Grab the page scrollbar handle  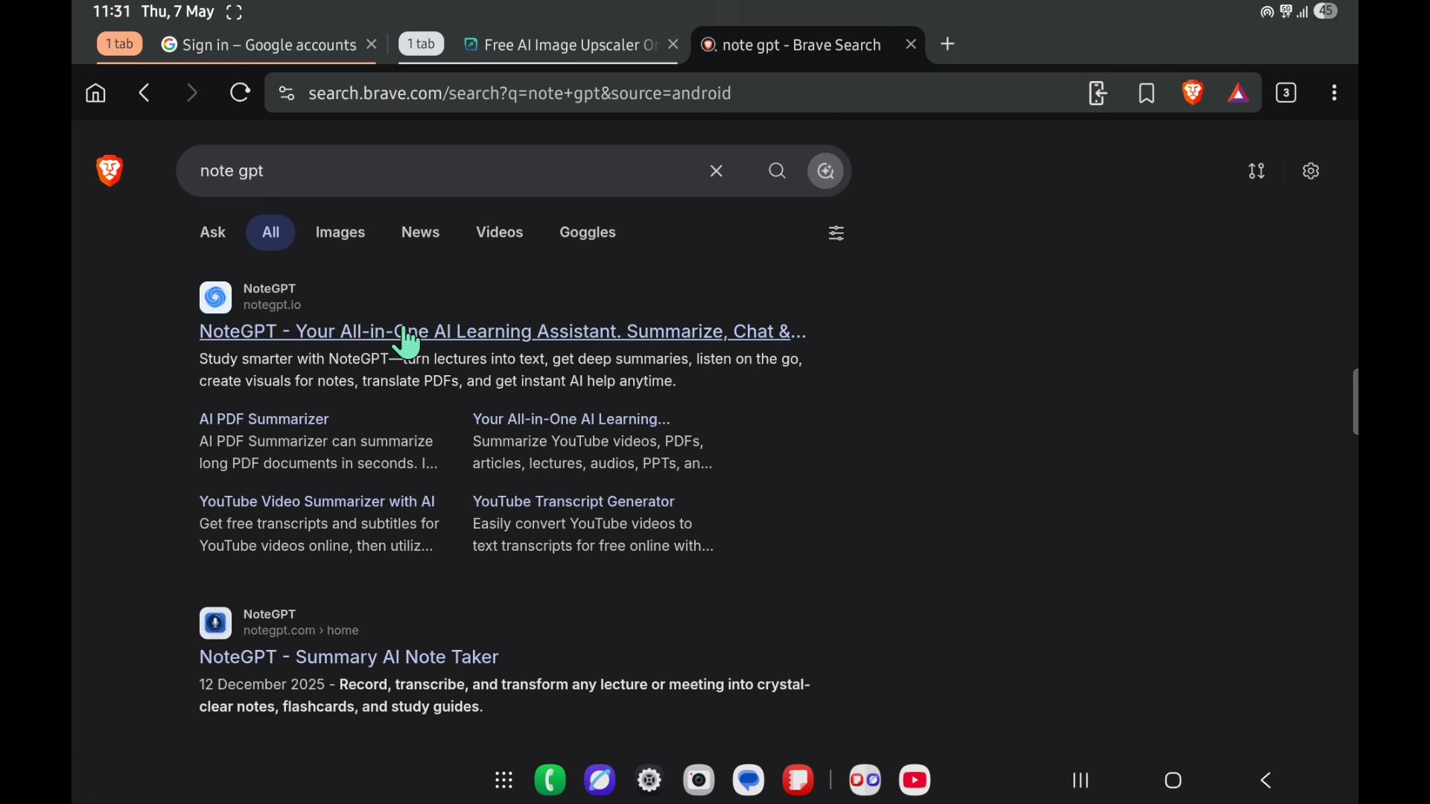pyautogui.click(x=1356, y=402)
